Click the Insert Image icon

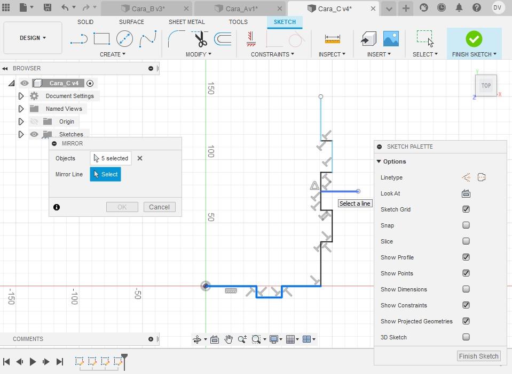pos(391,39)
